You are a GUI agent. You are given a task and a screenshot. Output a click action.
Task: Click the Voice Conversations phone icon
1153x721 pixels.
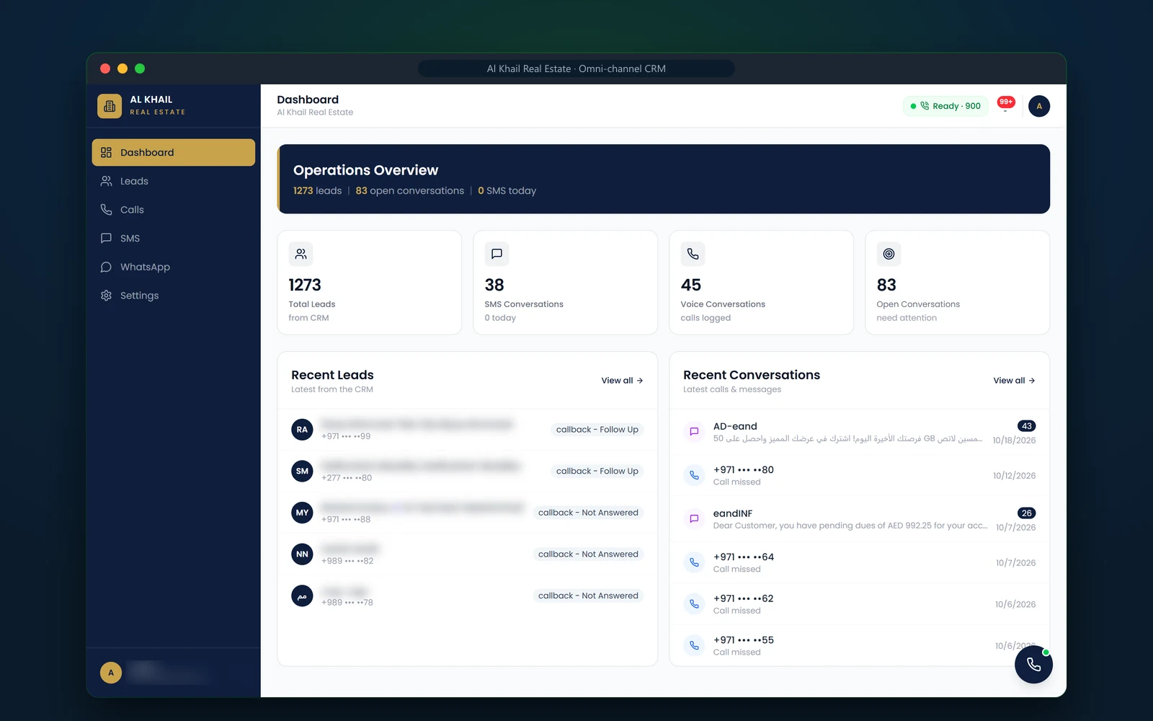click(693, 254)
